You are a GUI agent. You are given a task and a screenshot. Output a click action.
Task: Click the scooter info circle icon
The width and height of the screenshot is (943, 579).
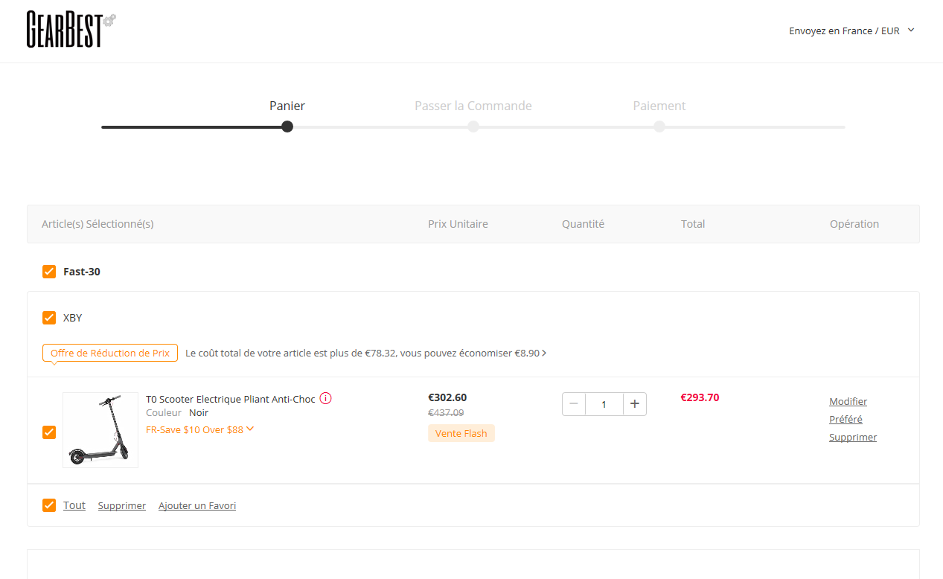[325, 398]
